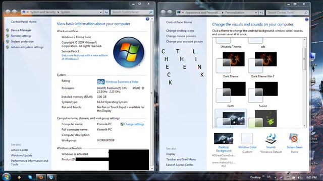
Task: Click Change your account picture link
Action: pyautogui.click(x=184, y=41)
